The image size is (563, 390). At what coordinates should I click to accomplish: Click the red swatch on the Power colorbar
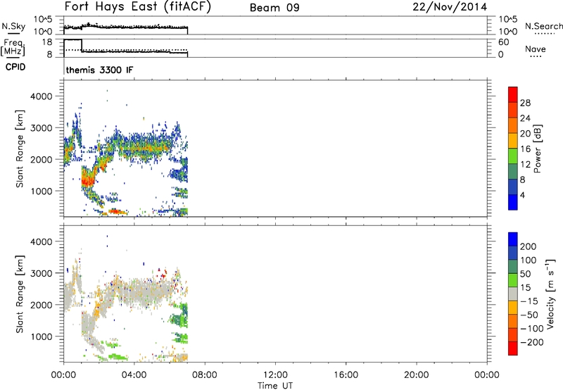pos(513,94)
